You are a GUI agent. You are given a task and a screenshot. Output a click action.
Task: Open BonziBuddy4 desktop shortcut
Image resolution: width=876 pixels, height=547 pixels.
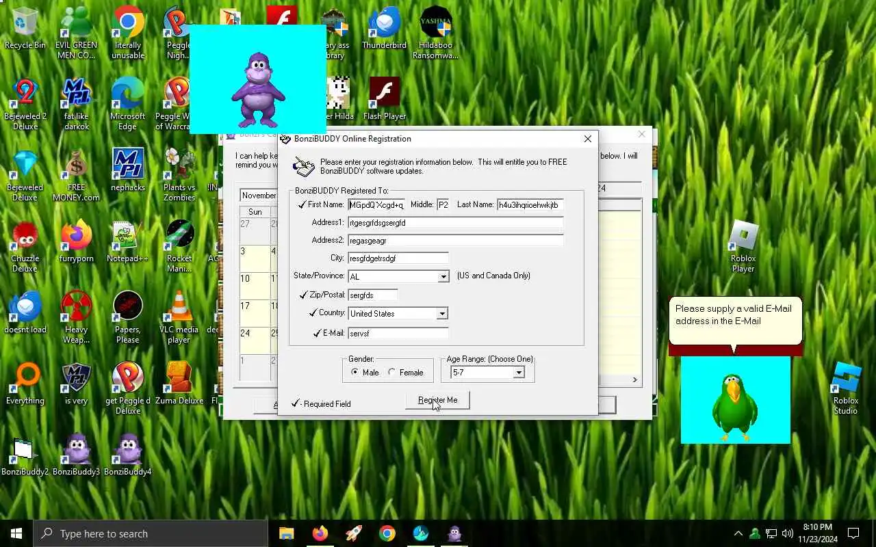[128, 455]
